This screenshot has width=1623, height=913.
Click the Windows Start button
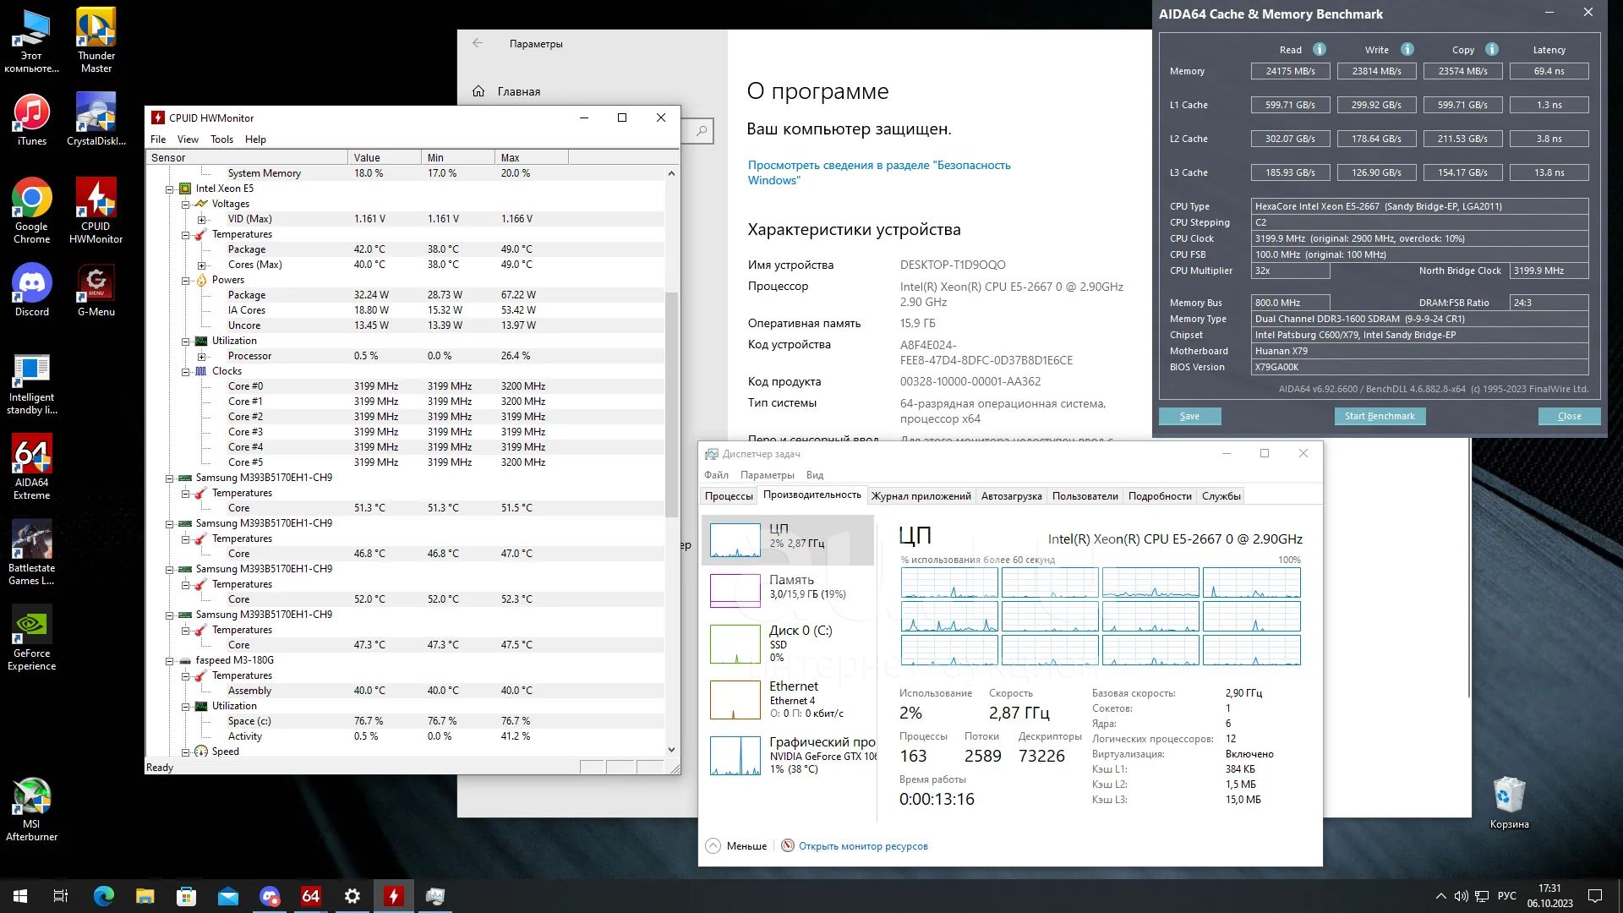click(20, 896)
